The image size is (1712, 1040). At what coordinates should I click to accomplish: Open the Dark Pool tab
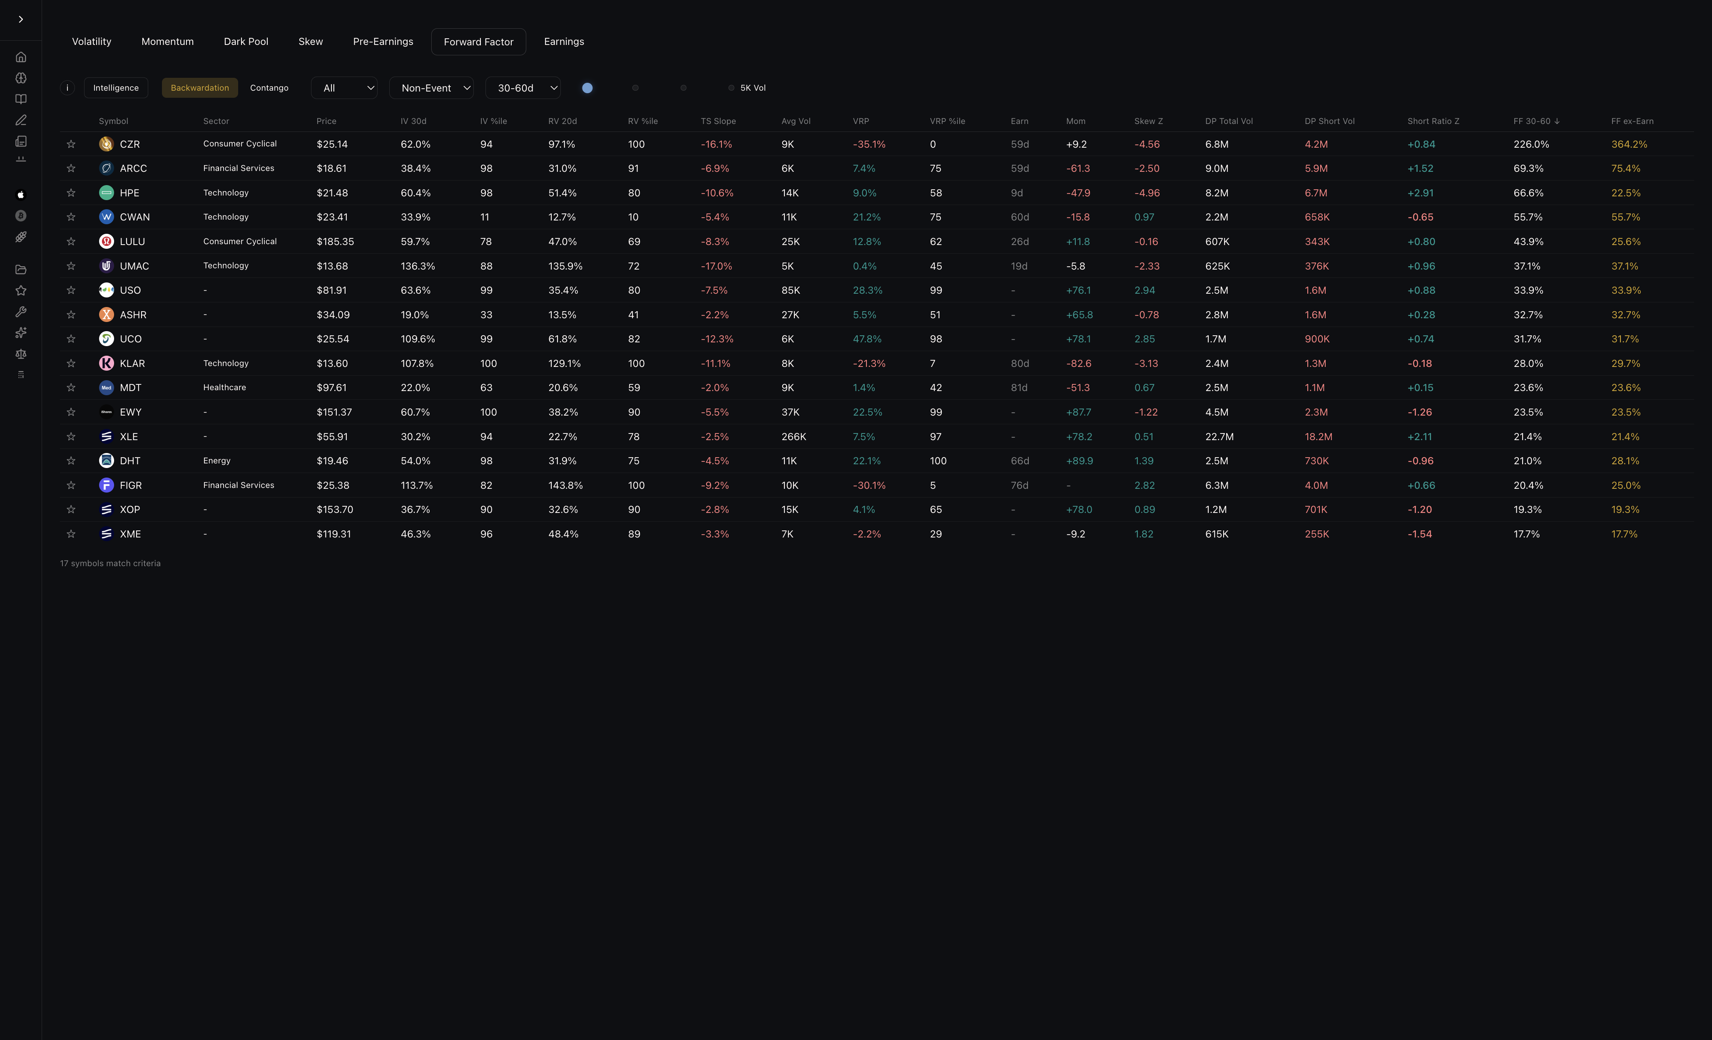(x=246, y=42)
